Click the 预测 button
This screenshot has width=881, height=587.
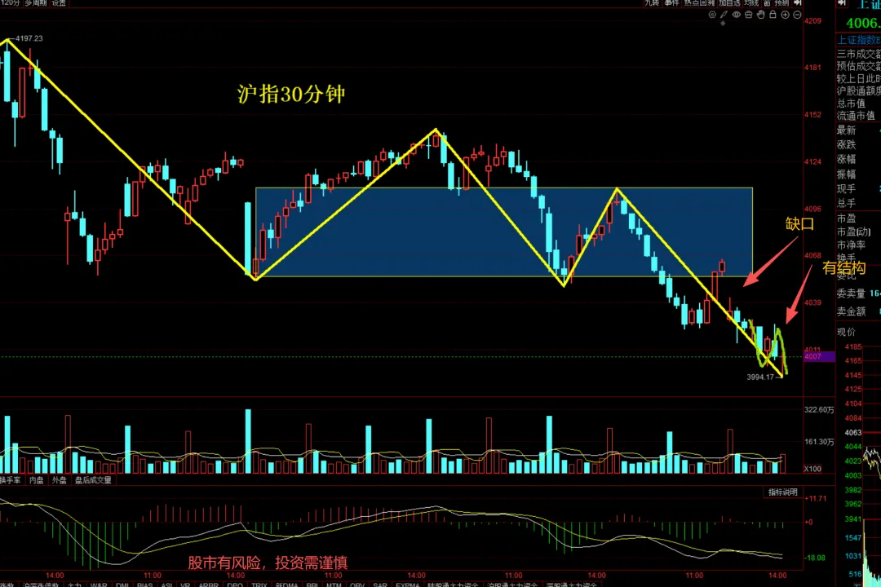pyautogui.click(x=781, y=2)
